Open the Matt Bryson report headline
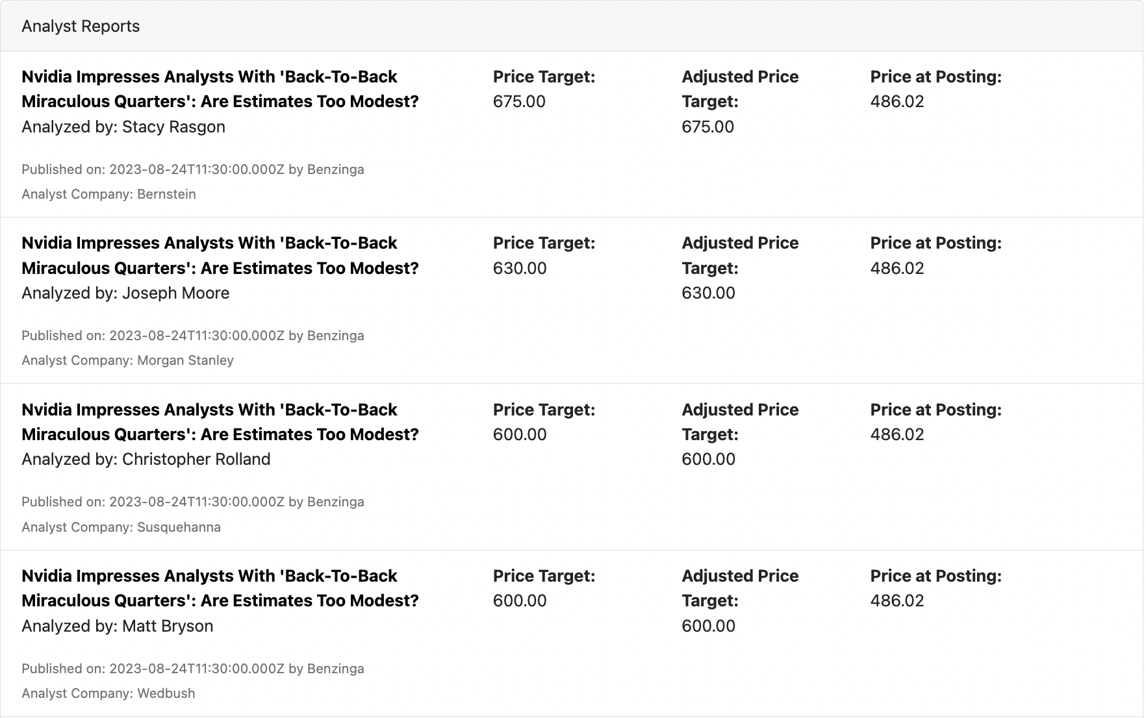 pos(220,588)
